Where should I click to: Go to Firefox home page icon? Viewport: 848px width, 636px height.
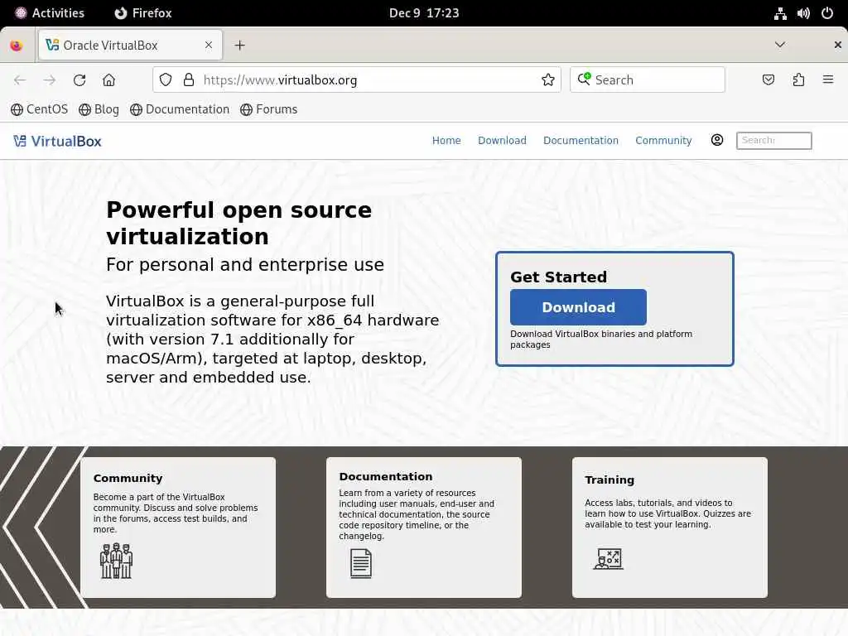pyautogui.click(x=108, y=80)
